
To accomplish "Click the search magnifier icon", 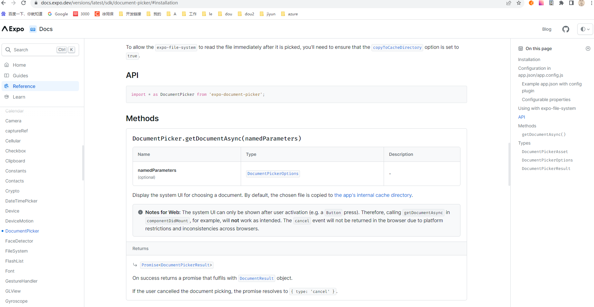I will point(8,50).
